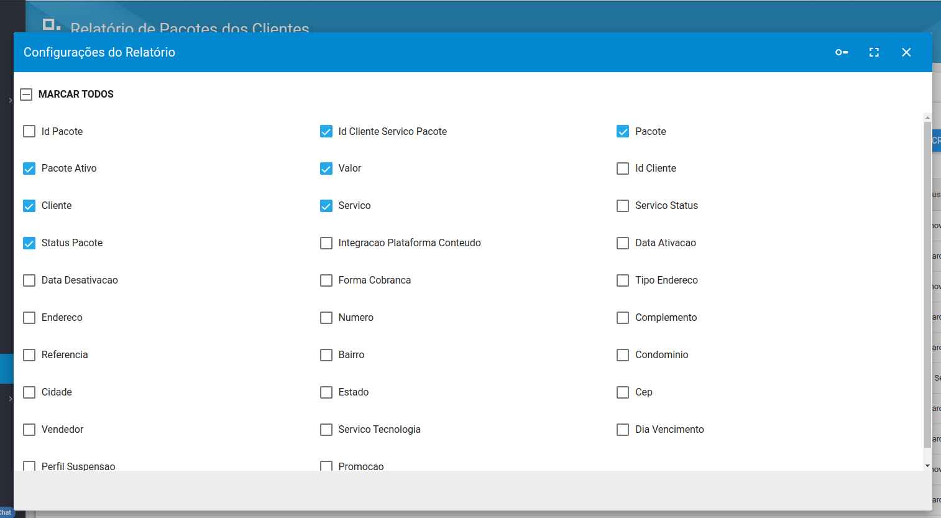This screenshot has width=941, height=518.
Task: Expand the lower sidebar chevron behind dialog
Action: [10, 399]
